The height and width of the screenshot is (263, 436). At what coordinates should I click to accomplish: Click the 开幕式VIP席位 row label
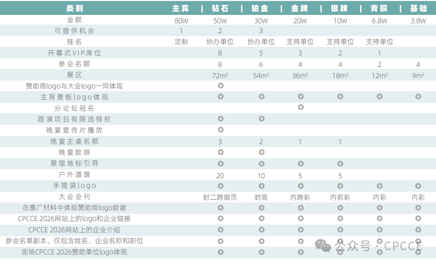click(x=74, y=53)
